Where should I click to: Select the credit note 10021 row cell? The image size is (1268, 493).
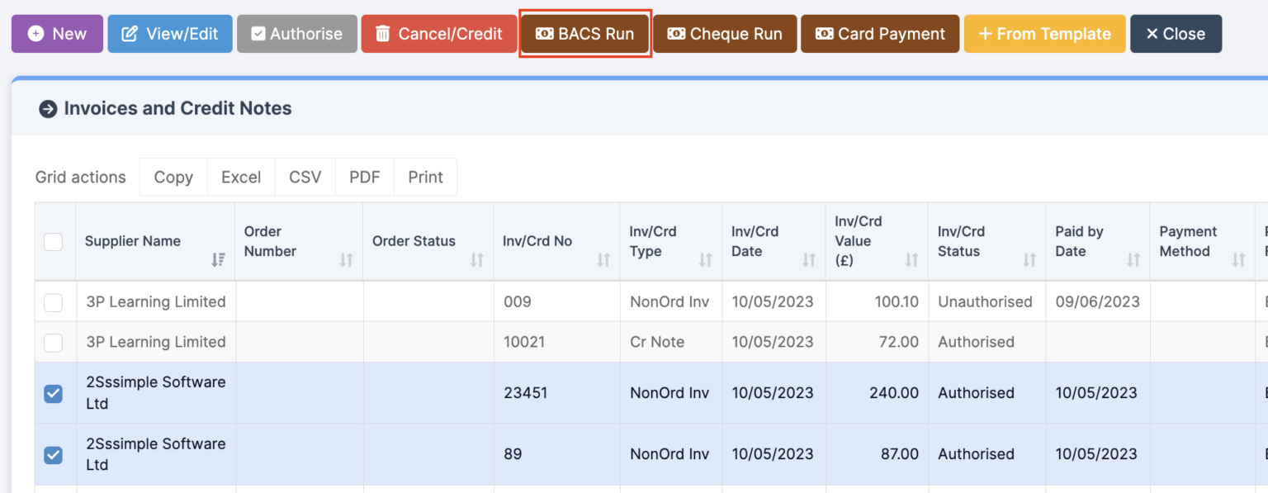pos(524,342)
